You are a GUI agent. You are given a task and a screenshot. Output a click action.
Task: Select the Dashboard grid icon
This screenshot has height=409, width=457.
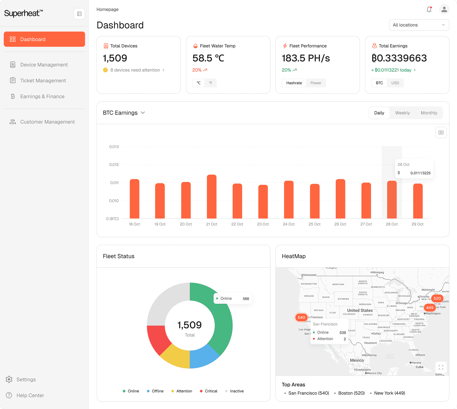tap(13, 39)
